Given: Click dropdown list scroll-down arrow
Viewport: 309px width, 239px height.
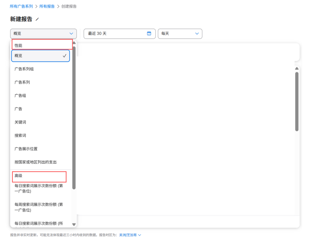Looking at the screenshot, I should pos(74,224).
